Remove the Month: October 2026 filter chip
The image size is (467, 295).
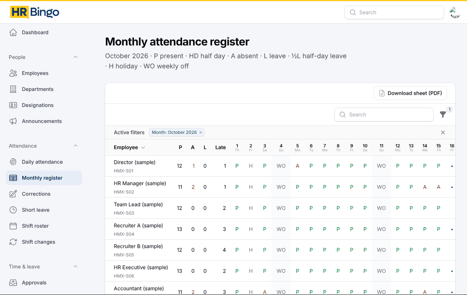click(x=201, y=132)
